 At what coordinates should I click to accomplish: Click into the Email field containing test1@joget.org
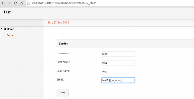click(118, 80)
